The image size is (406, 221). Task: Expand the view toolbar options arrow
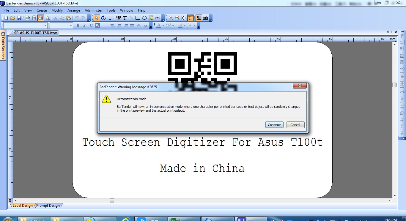click(211, 19)
